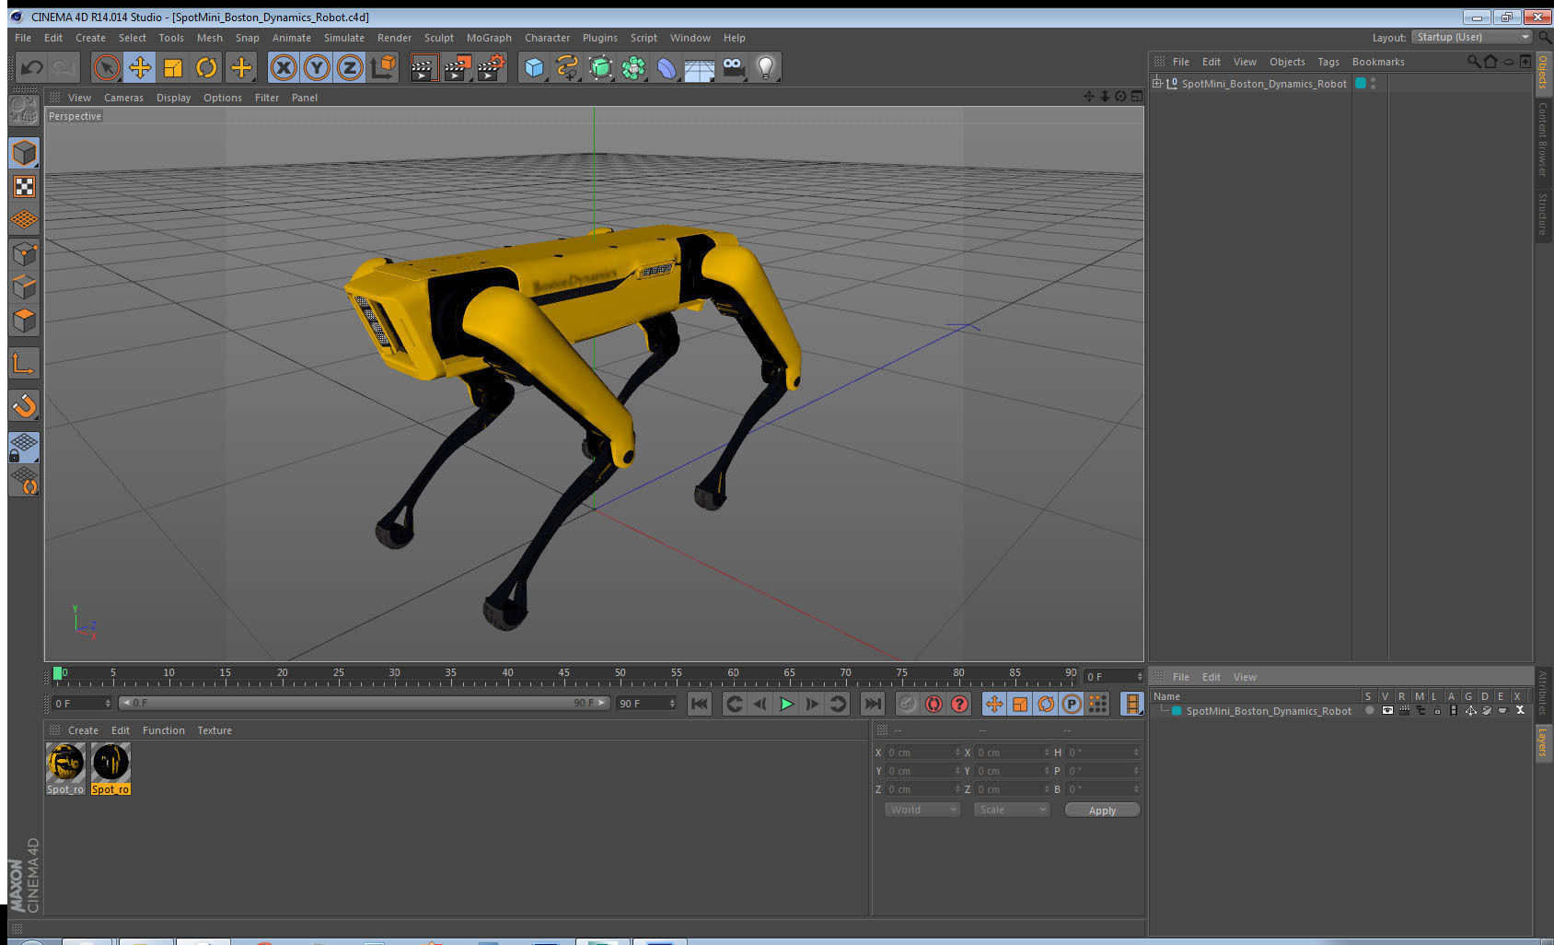This screenshot has width=1554, height=945.
Task: Open the Layout dropdown Startup (User)
Action: click(x=1472, y=37)
